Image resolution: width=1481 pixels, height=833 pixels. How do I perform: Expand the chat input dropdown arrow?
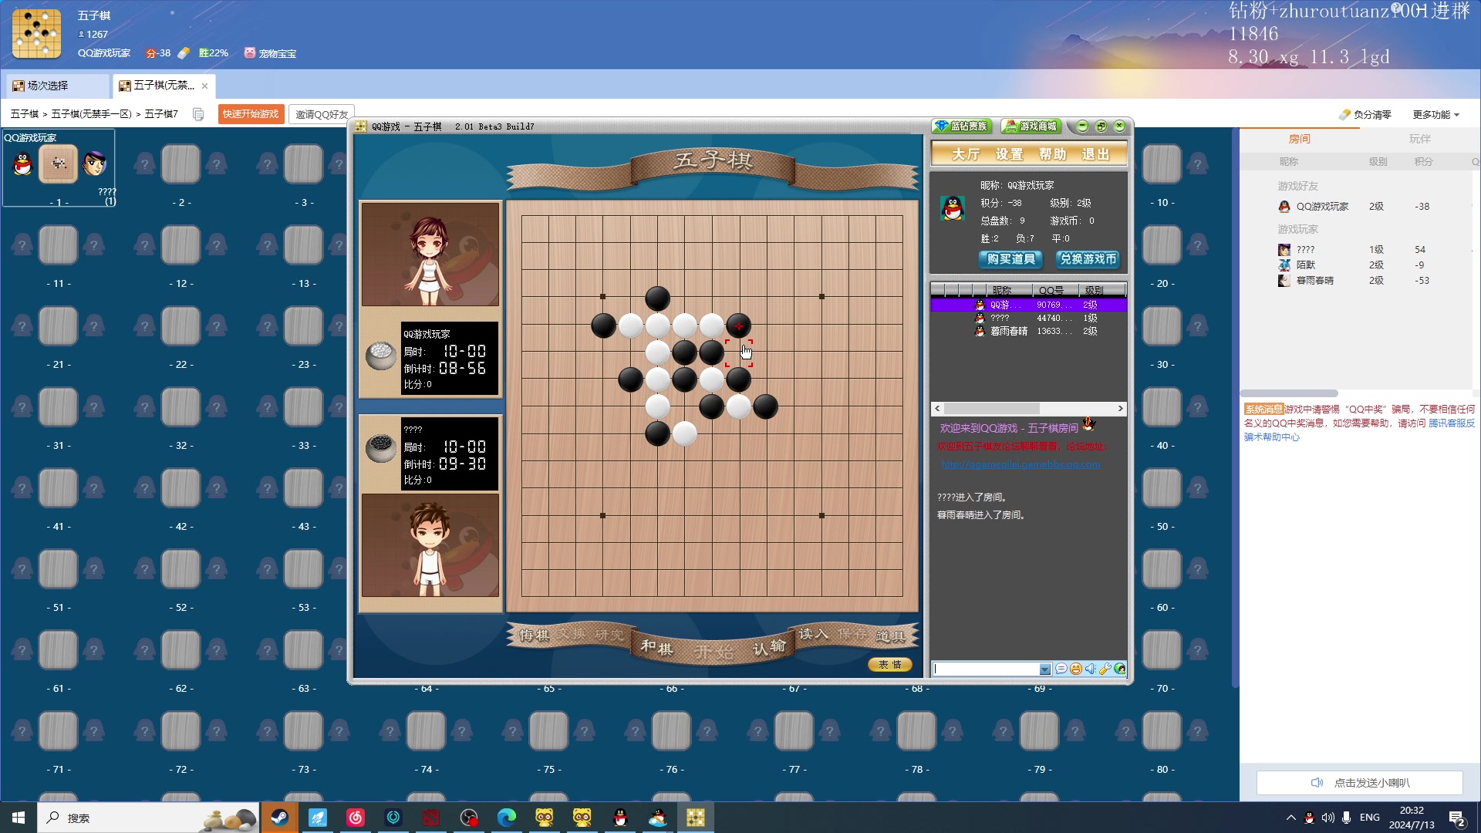[1044, 669]
